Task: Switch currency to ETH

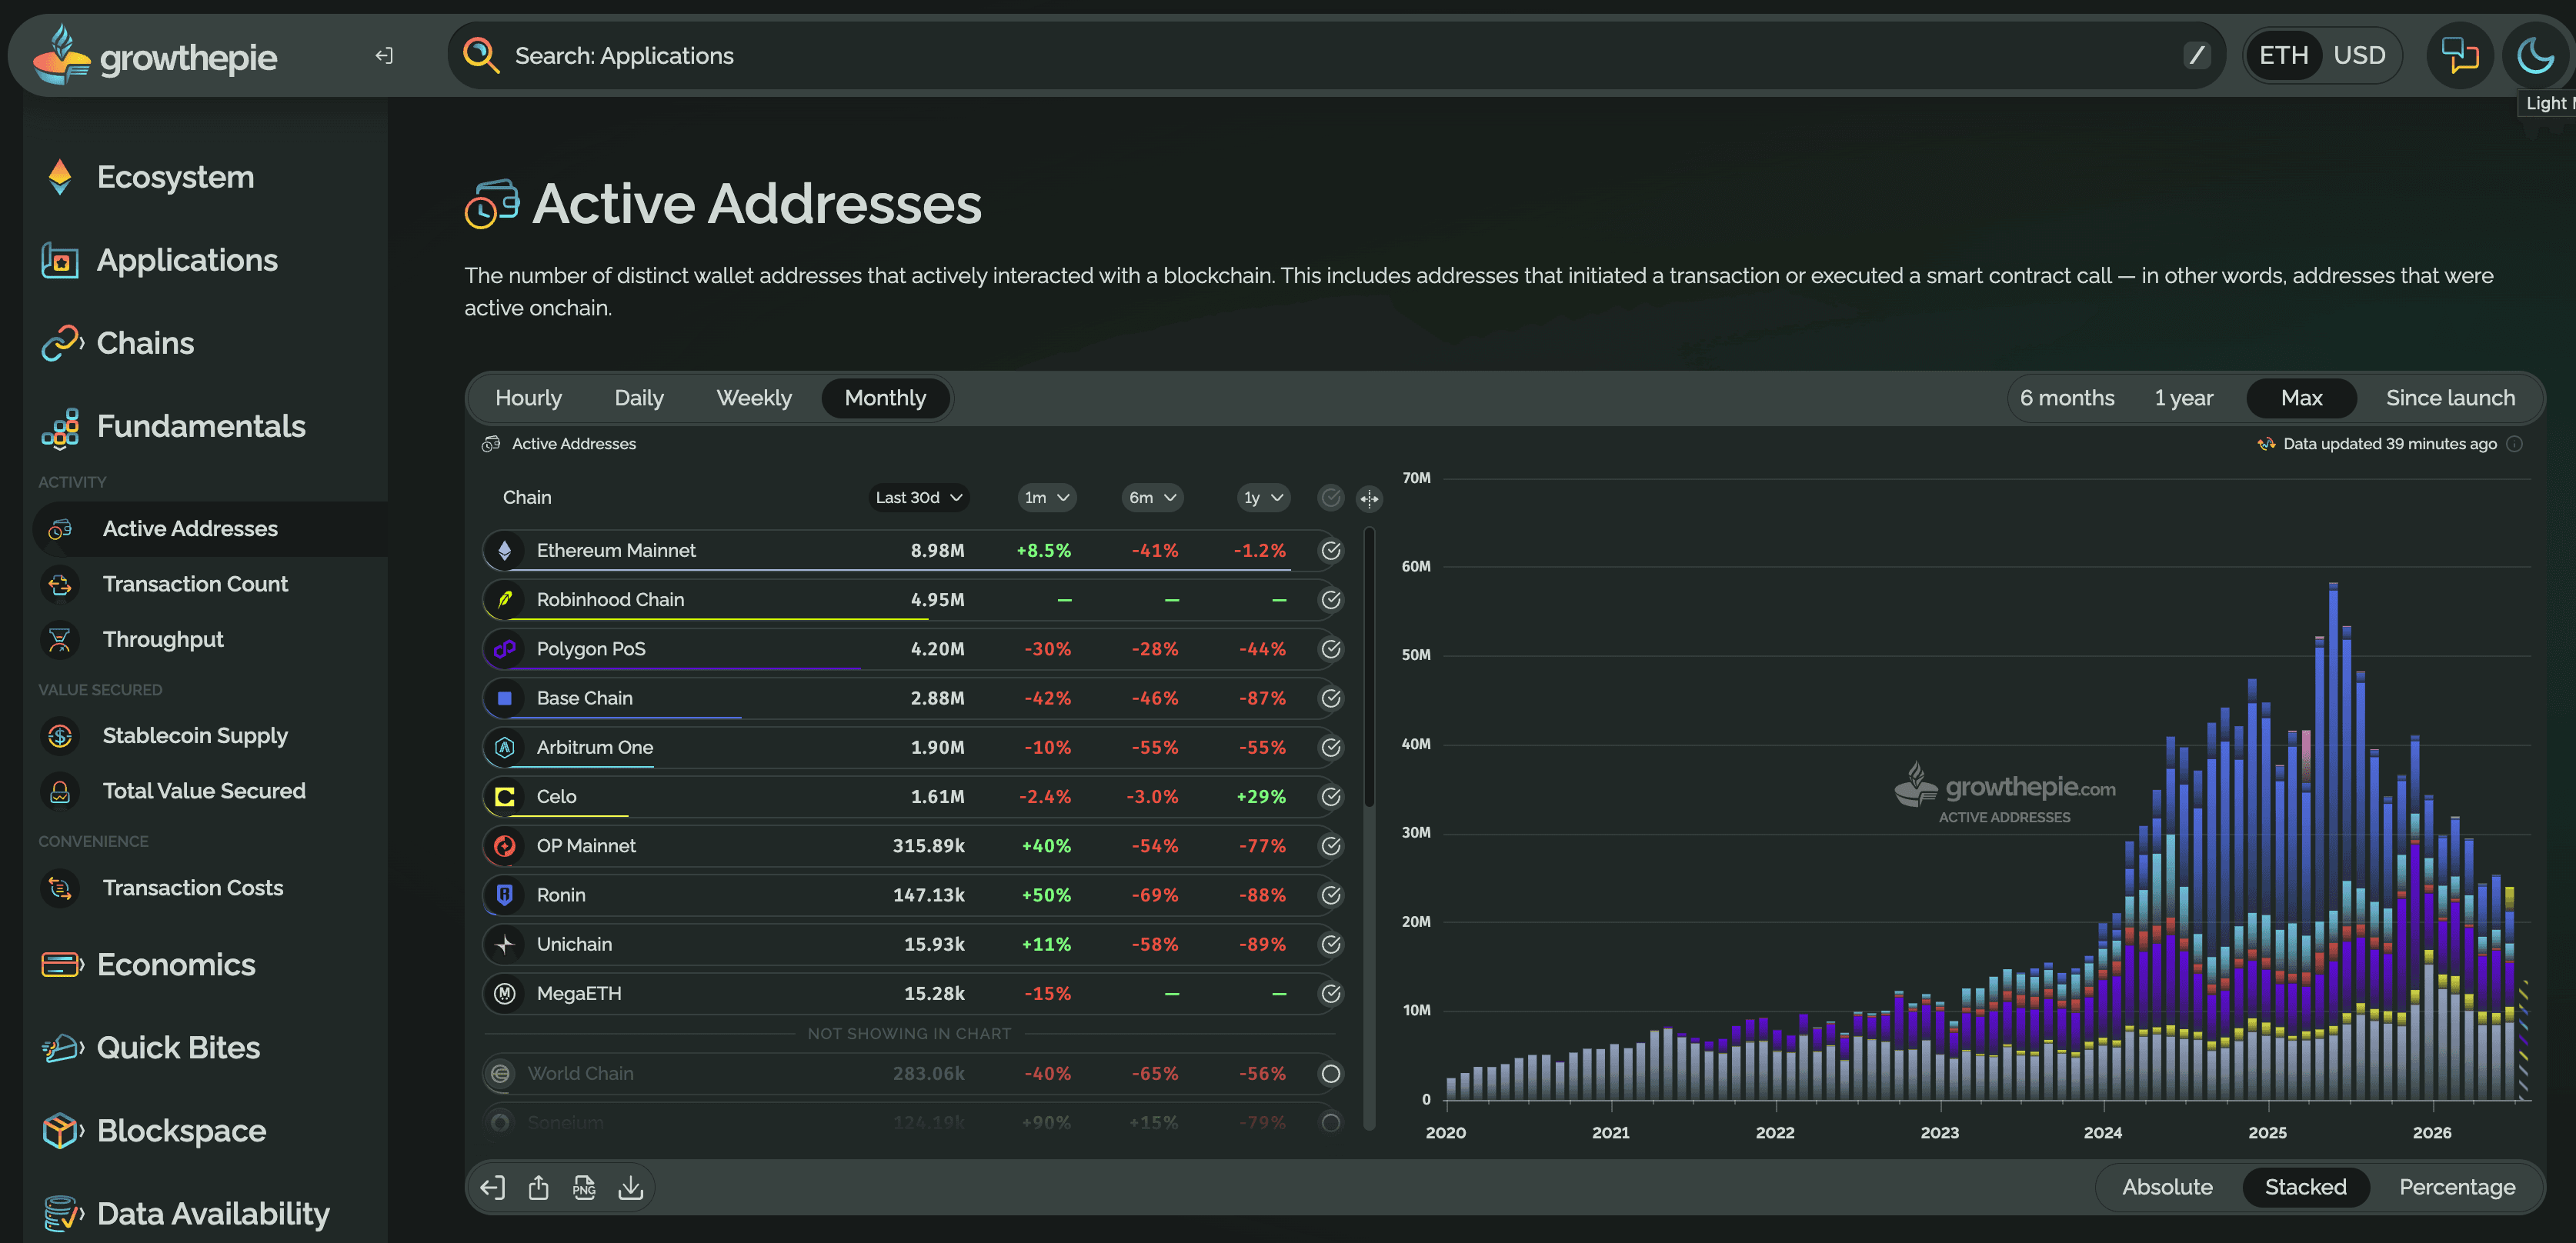Action: click(x=2284, y=55)
